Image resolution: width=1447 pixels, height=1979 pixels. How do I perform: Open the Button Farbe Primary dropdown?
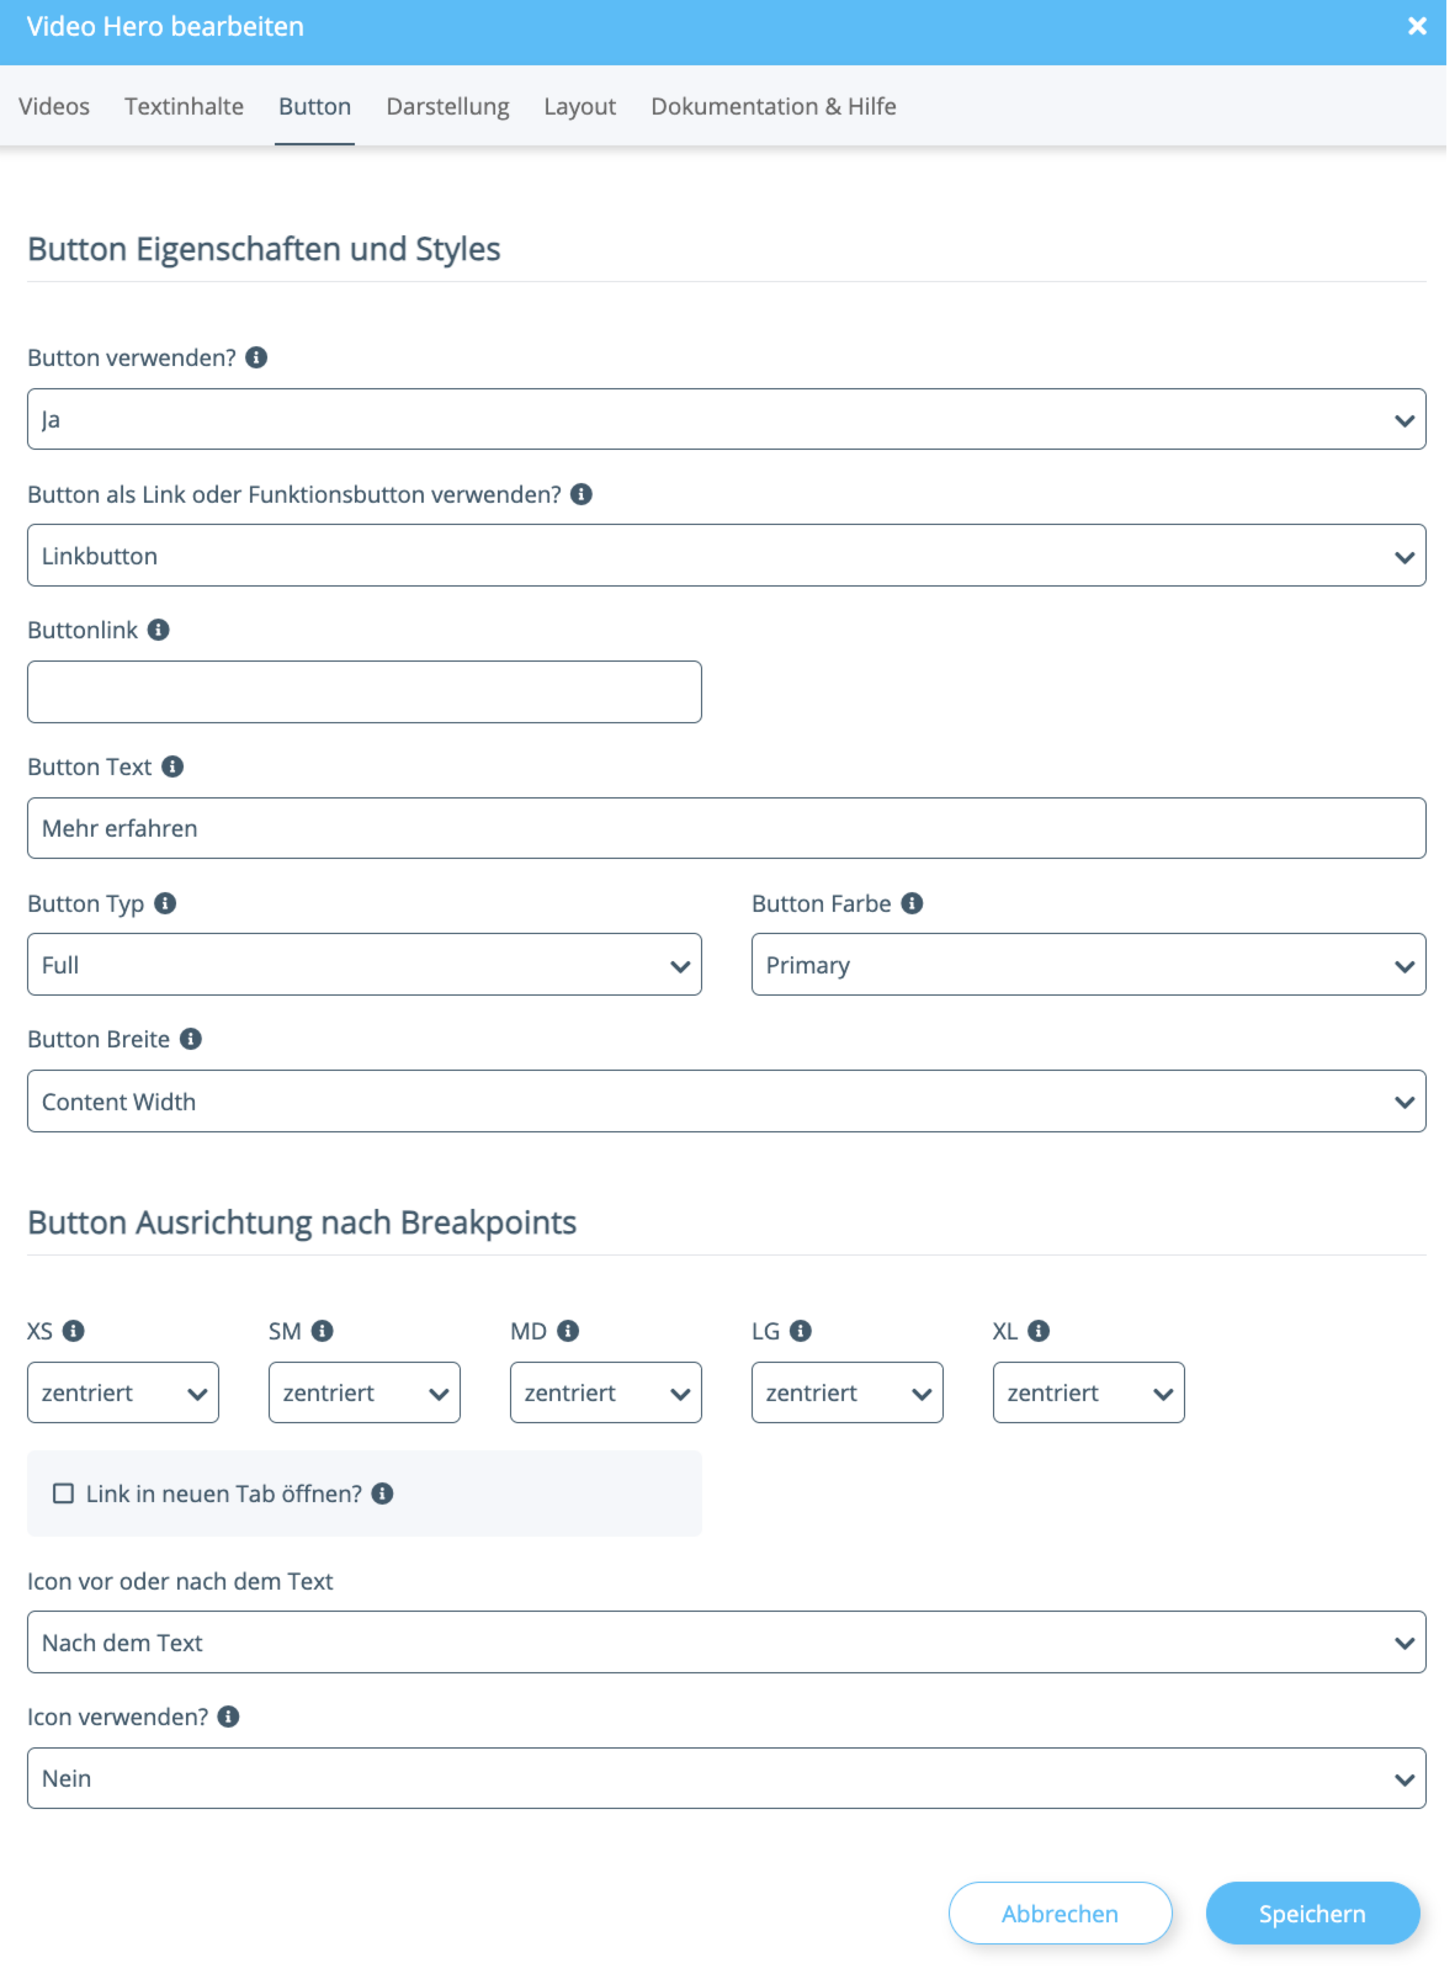[x=1088, y=964]
